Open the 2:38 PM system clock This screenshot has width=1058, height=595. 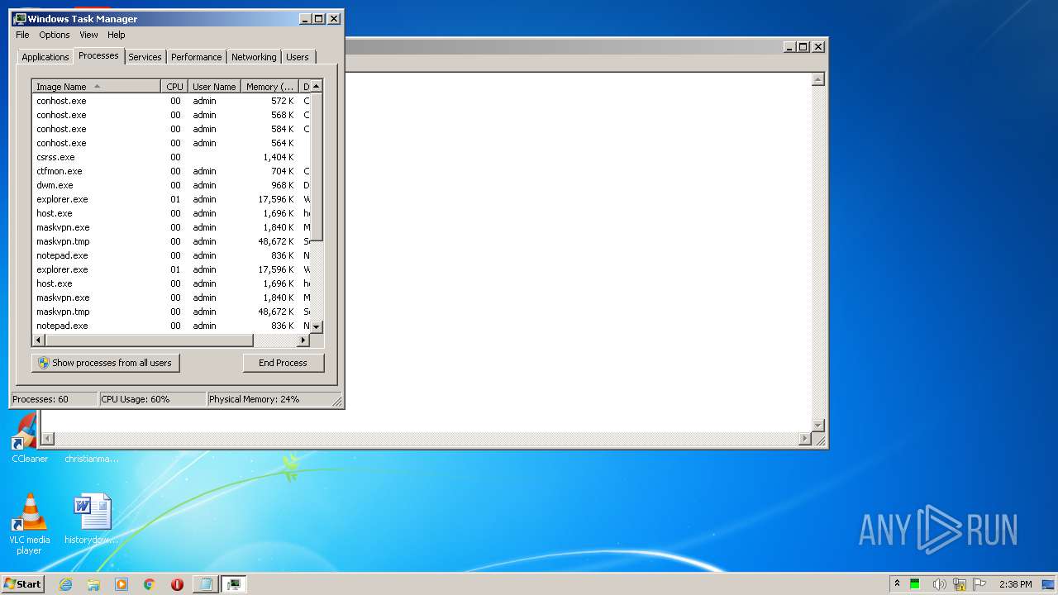(1015, 584)
